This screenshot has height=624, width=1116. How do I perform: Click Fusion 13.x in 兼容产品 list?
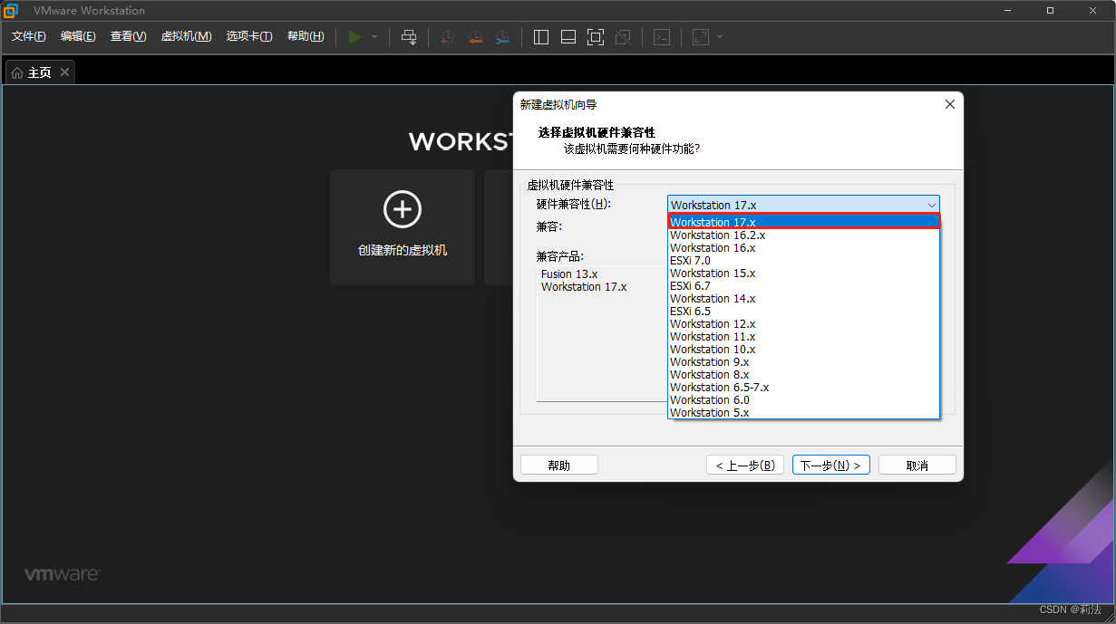coord(569,274)
